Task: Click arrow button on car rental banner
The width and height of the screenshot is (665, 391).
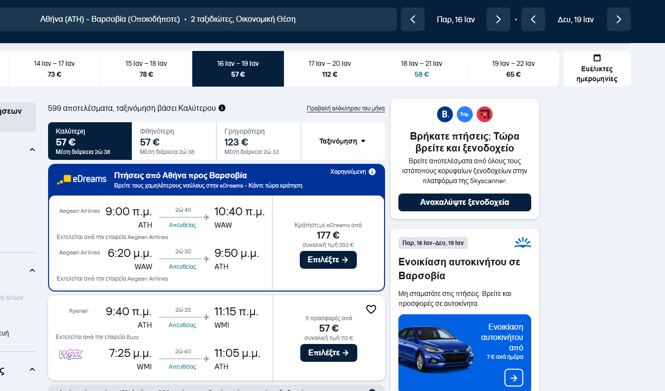Action: (514, 378)
